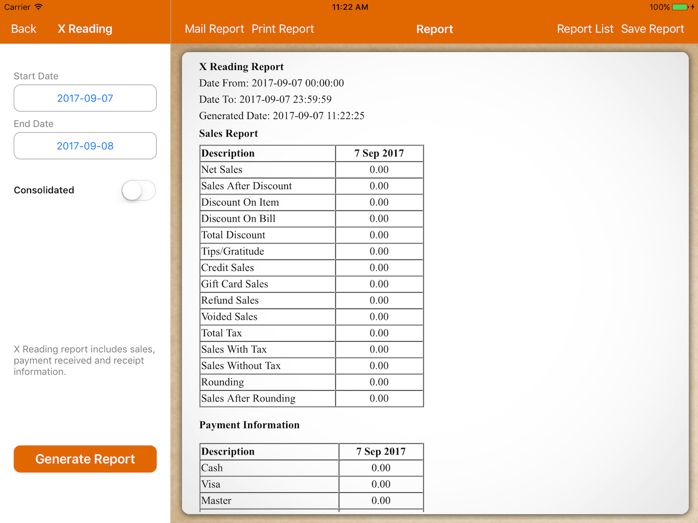The width and height of the screenshot is (698, 523).
Task: Open the Start Date picker field
Action: click(85, 98)
